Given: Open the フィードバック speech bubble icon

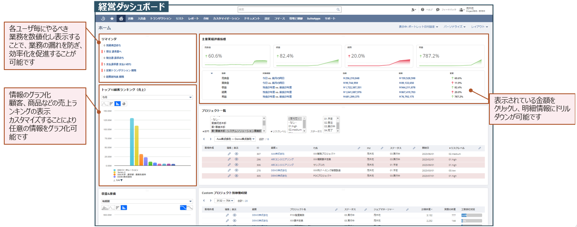Looking at the screenshot, I should coord(438,9).
